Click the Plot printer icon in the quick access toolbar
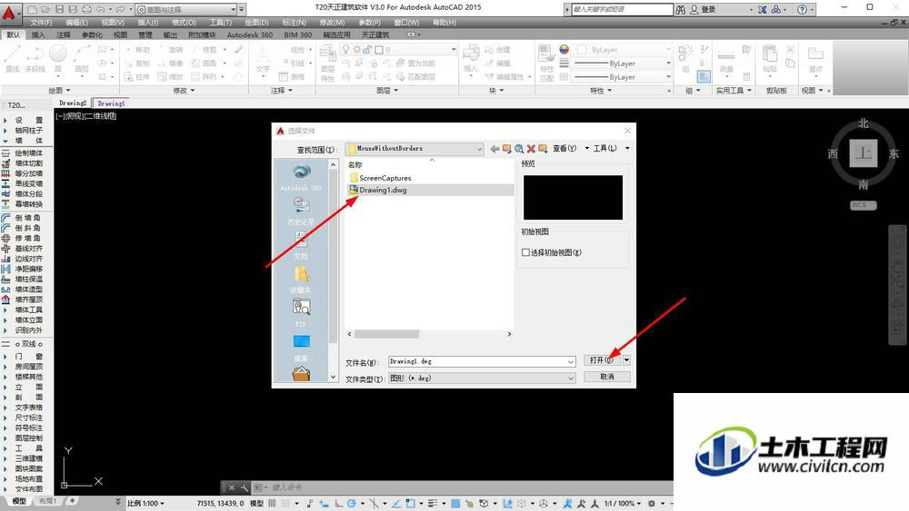909x511 pixels. tap(86, 10)
